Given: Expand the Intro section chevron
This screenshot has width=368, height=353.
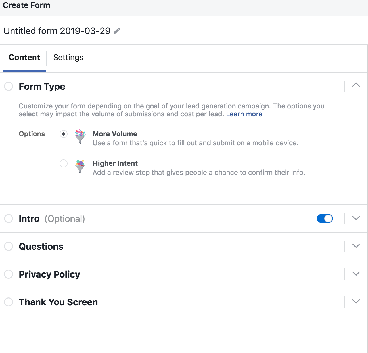Looking at the screenshot, I should (356, 218).
